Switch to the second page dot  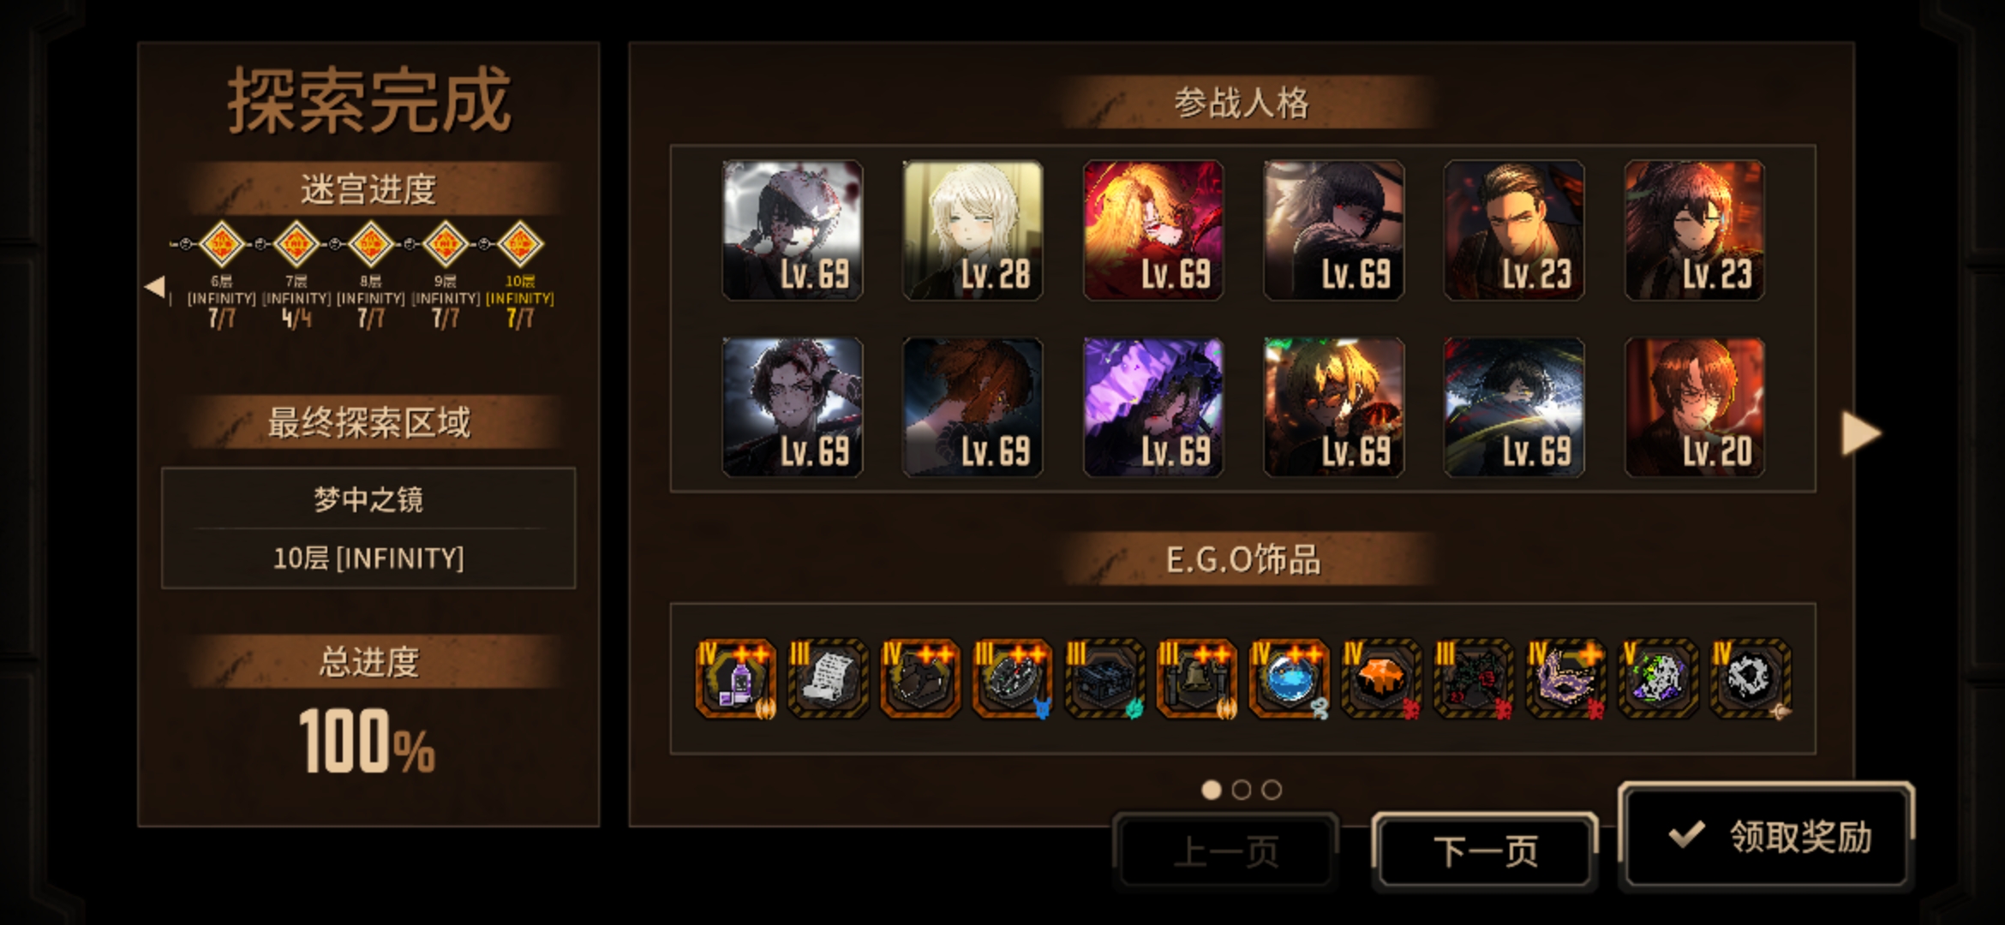click(x=1242, y=790)
